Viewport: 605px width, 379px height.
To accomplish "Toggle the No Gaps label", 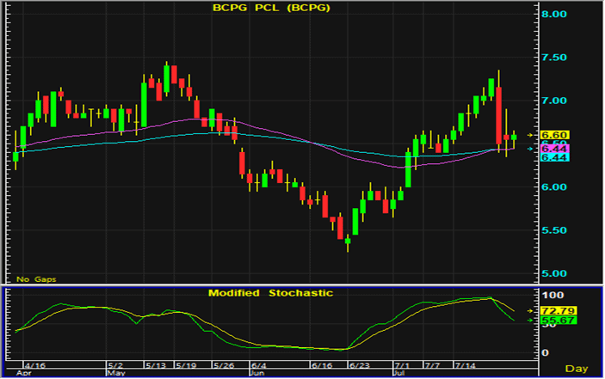I will point(36,279).
